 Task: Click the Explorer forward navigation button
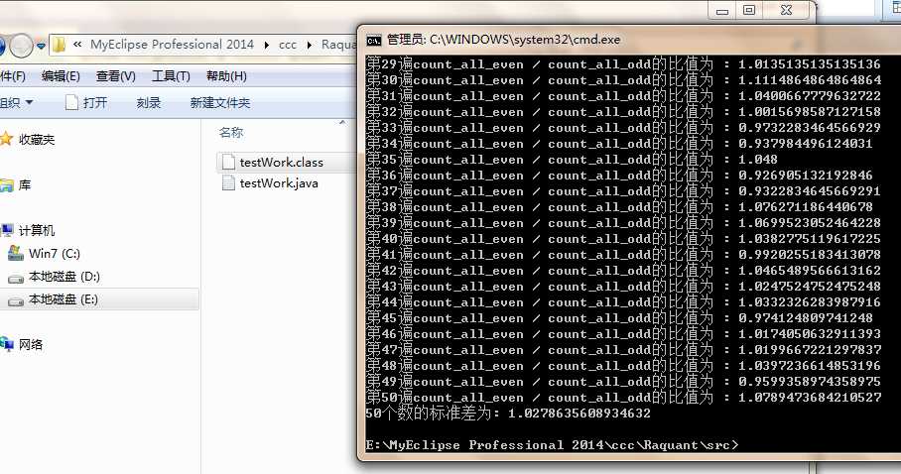(x=21, y=46)
